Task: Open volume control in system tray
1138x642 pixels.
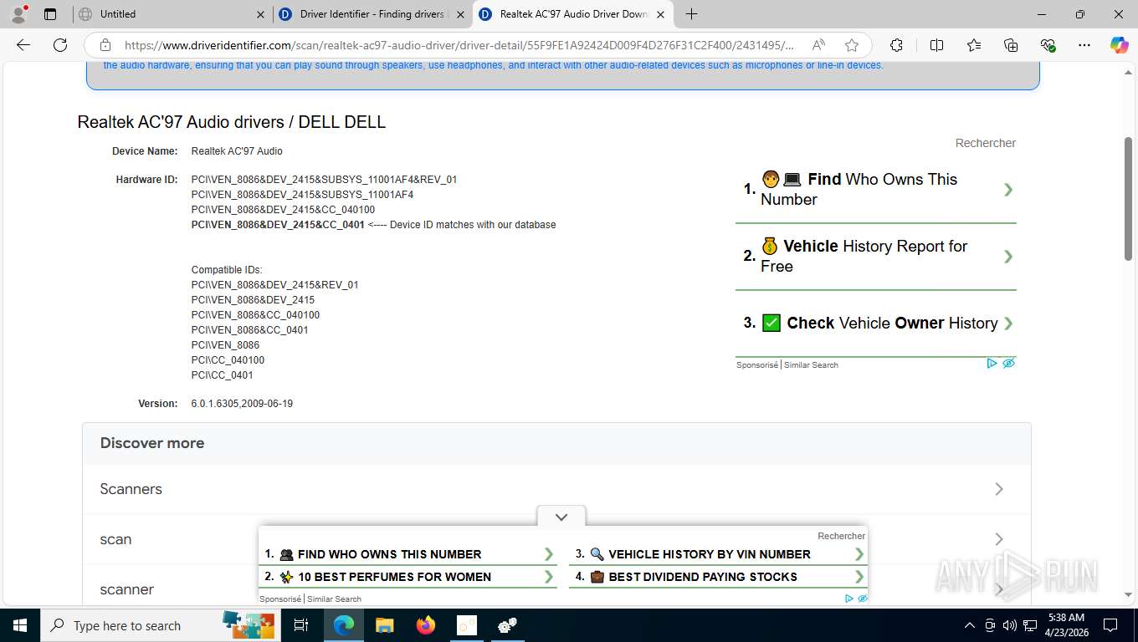Action: tap(1010, 625)
